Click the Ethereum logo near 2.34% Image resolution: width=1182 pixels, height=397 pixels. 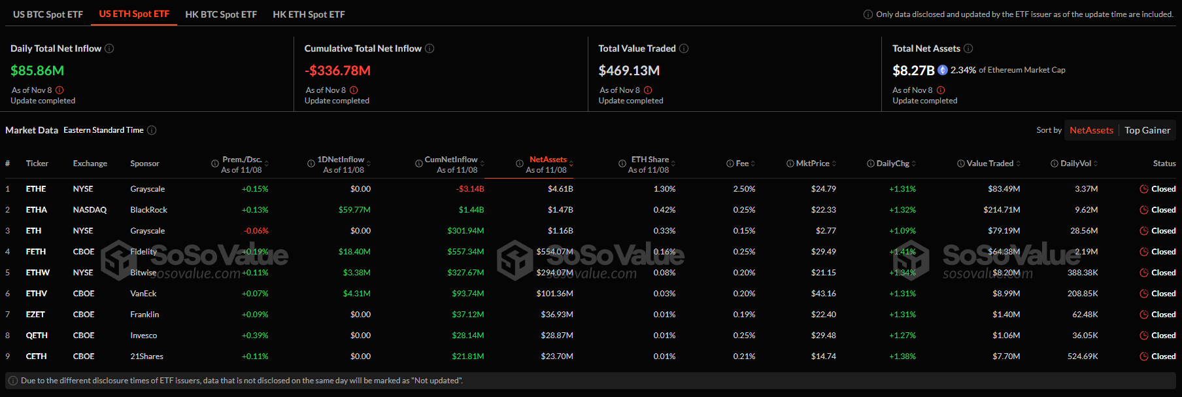click(943, 70)
